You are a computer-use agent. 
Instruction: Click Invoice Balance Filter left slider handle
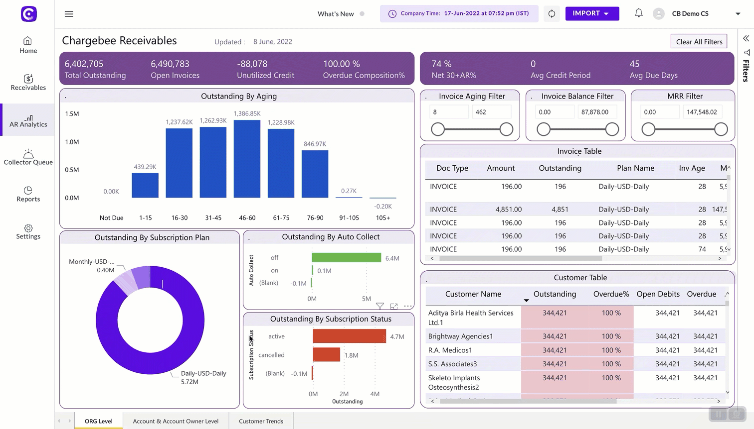point(544,129)
